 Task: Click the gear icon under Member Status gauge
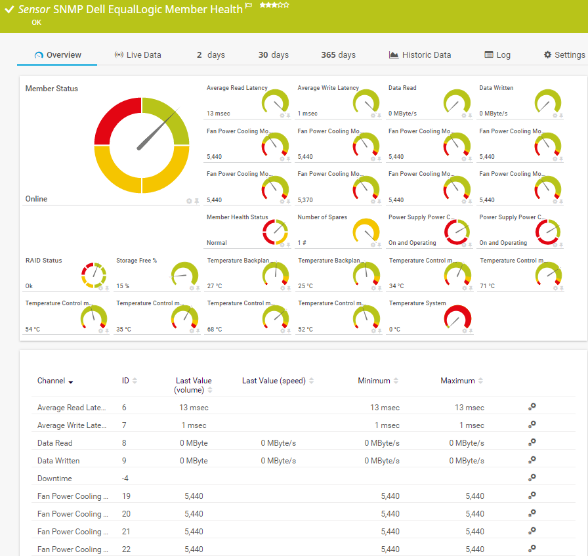coord(189,201)
